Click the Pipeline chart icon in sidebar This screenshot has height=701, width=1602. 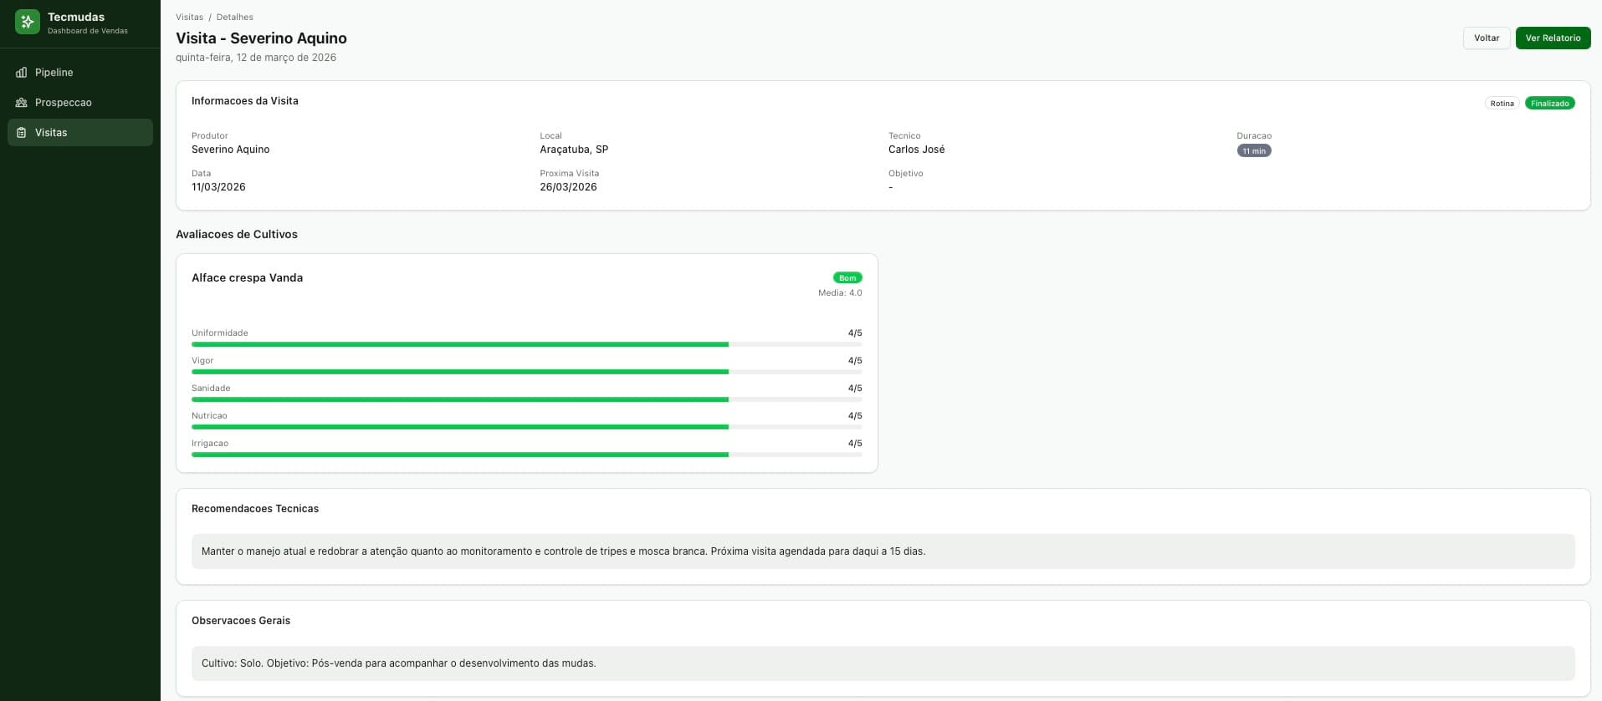tap(22, 73)
